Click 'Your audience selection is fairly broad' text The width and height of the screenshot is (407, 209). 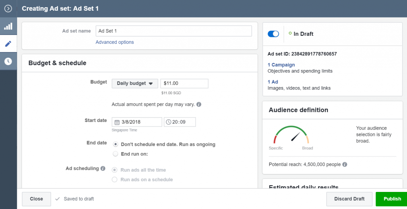pos(374,134)
